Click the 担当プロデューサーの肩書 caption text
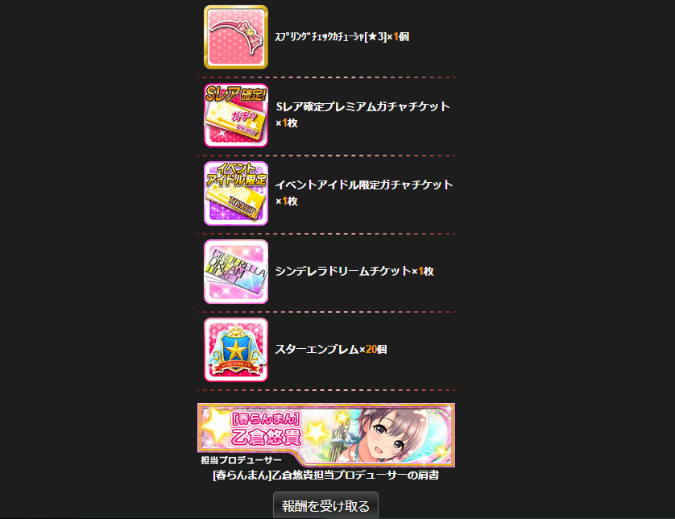The height and width of the screenshot is (519, 675). coord(326,475)
